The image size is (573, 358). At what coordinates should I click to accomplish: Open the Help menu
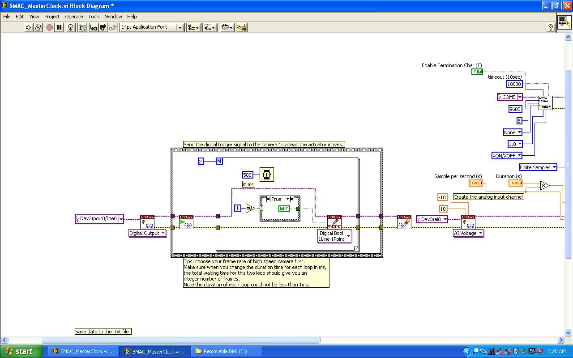(132, 17)
